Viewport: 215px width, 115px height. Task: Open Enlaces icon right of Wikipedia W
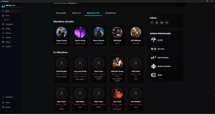point(157,23)
